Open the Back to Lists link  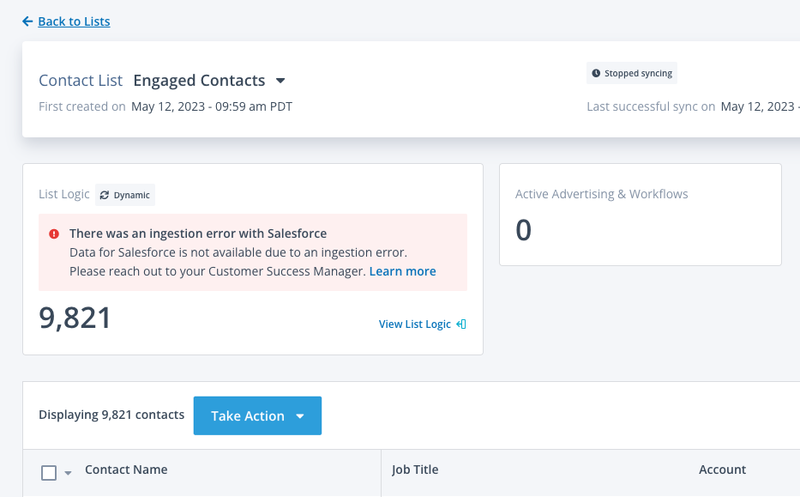click(x=74, y=21)
